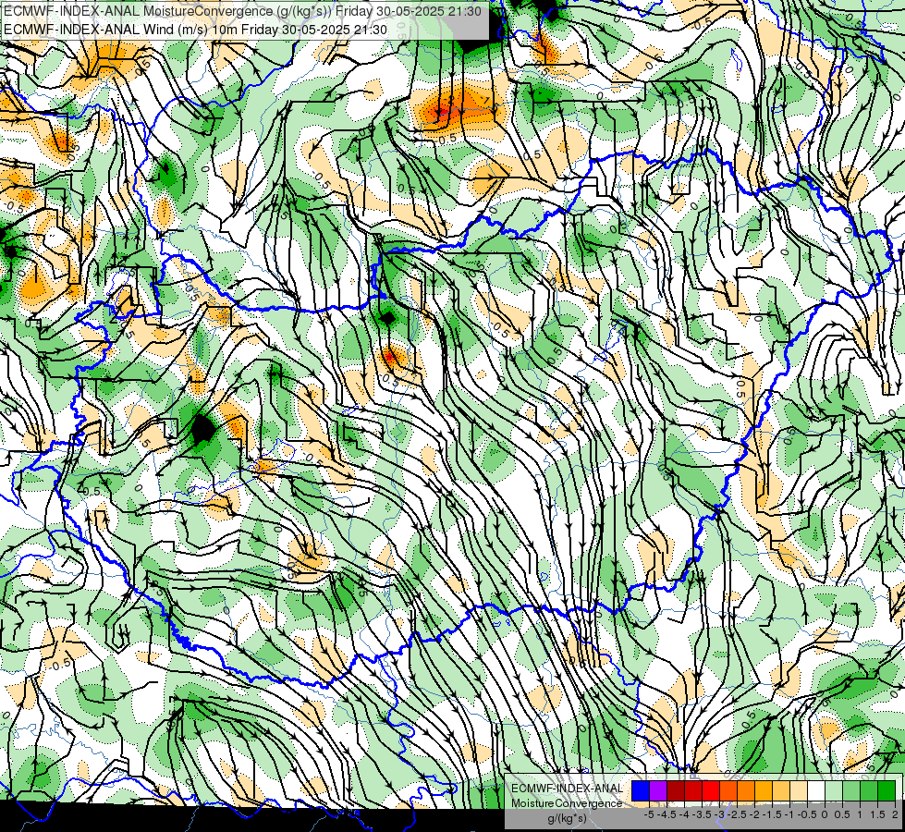Image resolution: width=905 pixels, height=832 pixels.
Task: Click the palest green legend swatch for 0.5 to 1
Action: (x=834, y=791)
